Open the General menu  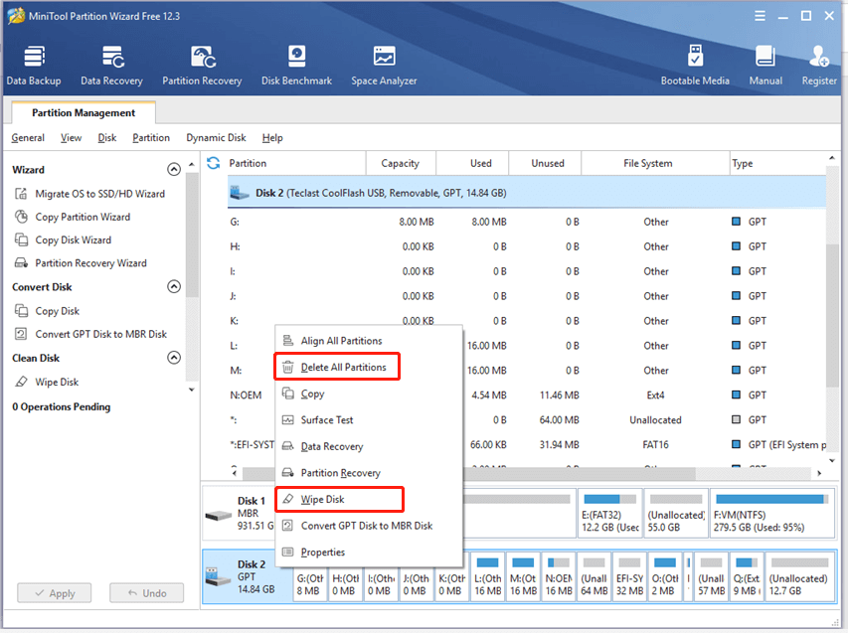click(x=28, y=138)
